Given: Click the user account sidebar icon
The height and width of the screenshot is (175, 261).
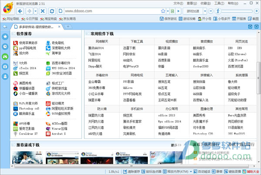Looking at the screenshot, I should coord(5,77).
